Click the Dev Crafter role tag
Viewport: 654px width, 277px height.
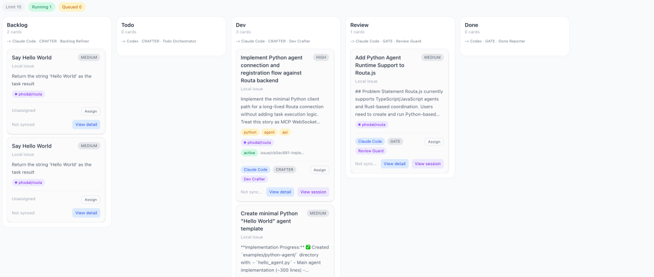(254, 179)
